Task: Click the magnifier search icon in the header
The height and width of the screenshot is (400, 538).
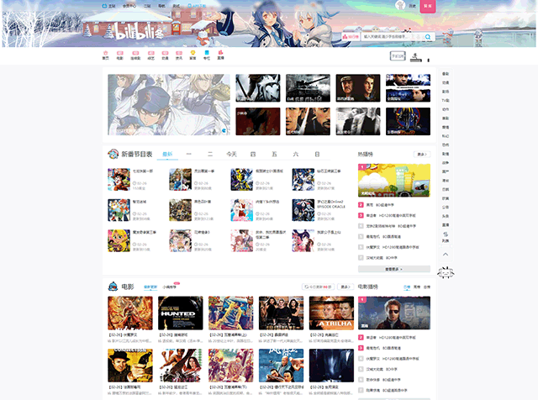Action: [428, 37]
